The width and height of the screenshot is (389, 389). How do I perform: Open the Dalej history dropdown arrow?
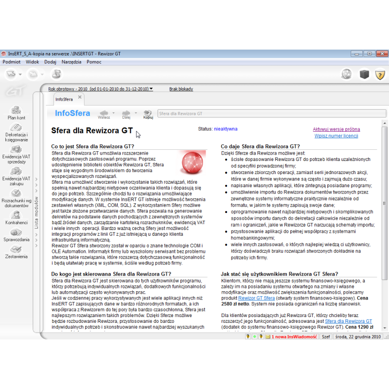pyautogui.click(x=136, y=113)
